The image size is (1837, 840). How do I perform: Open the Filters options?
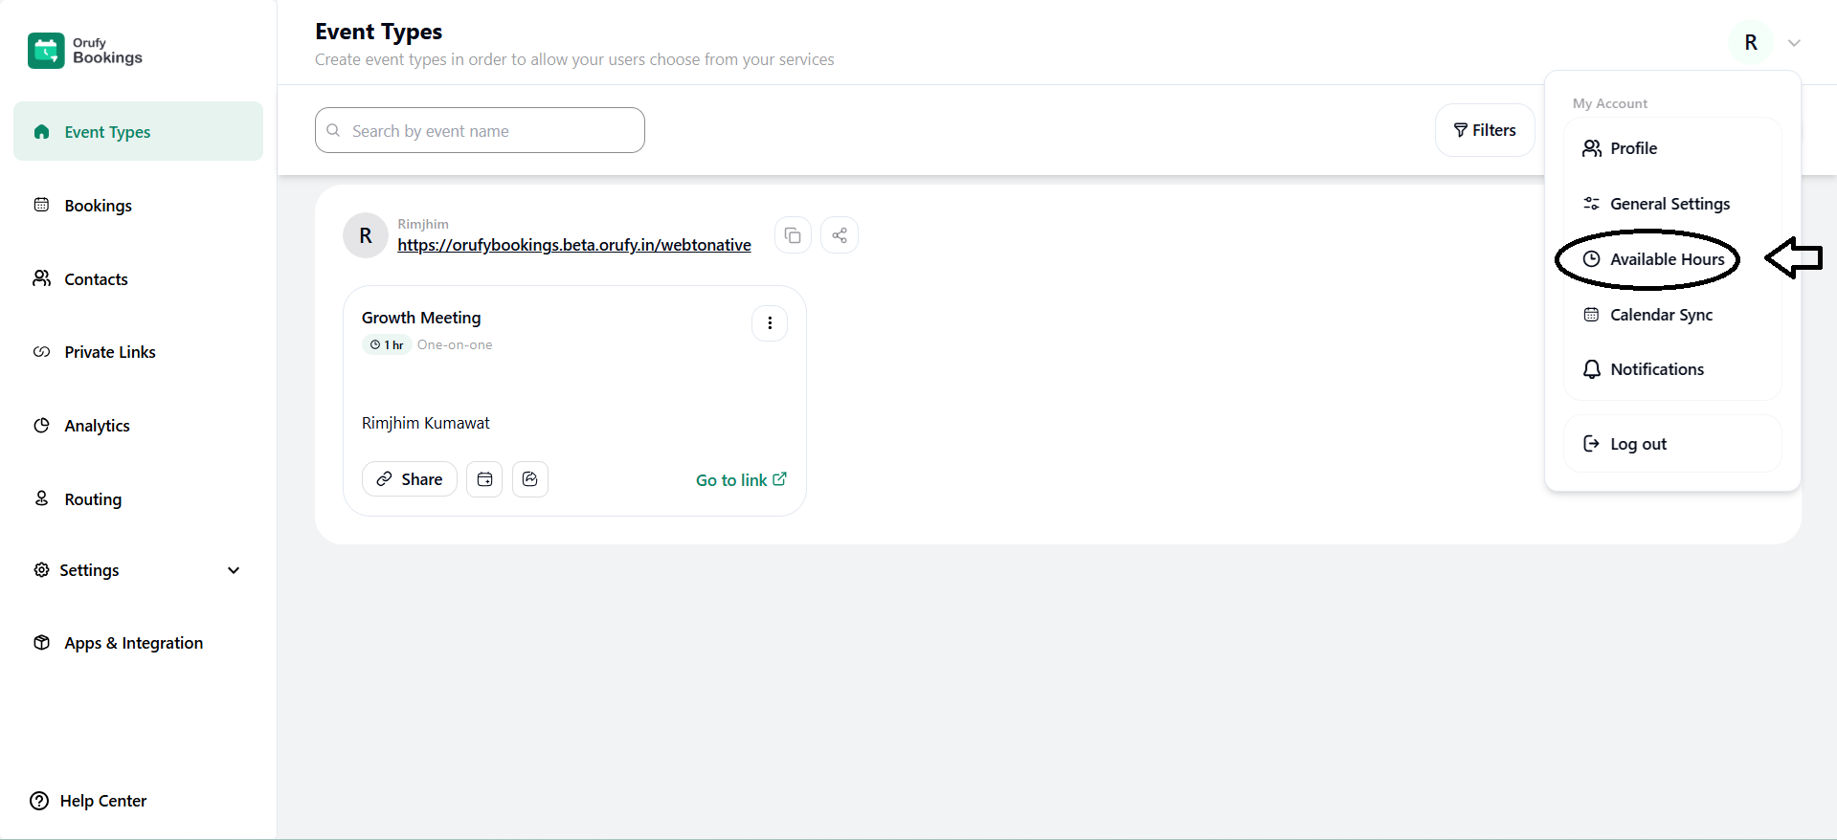(x=1485, y=130)
